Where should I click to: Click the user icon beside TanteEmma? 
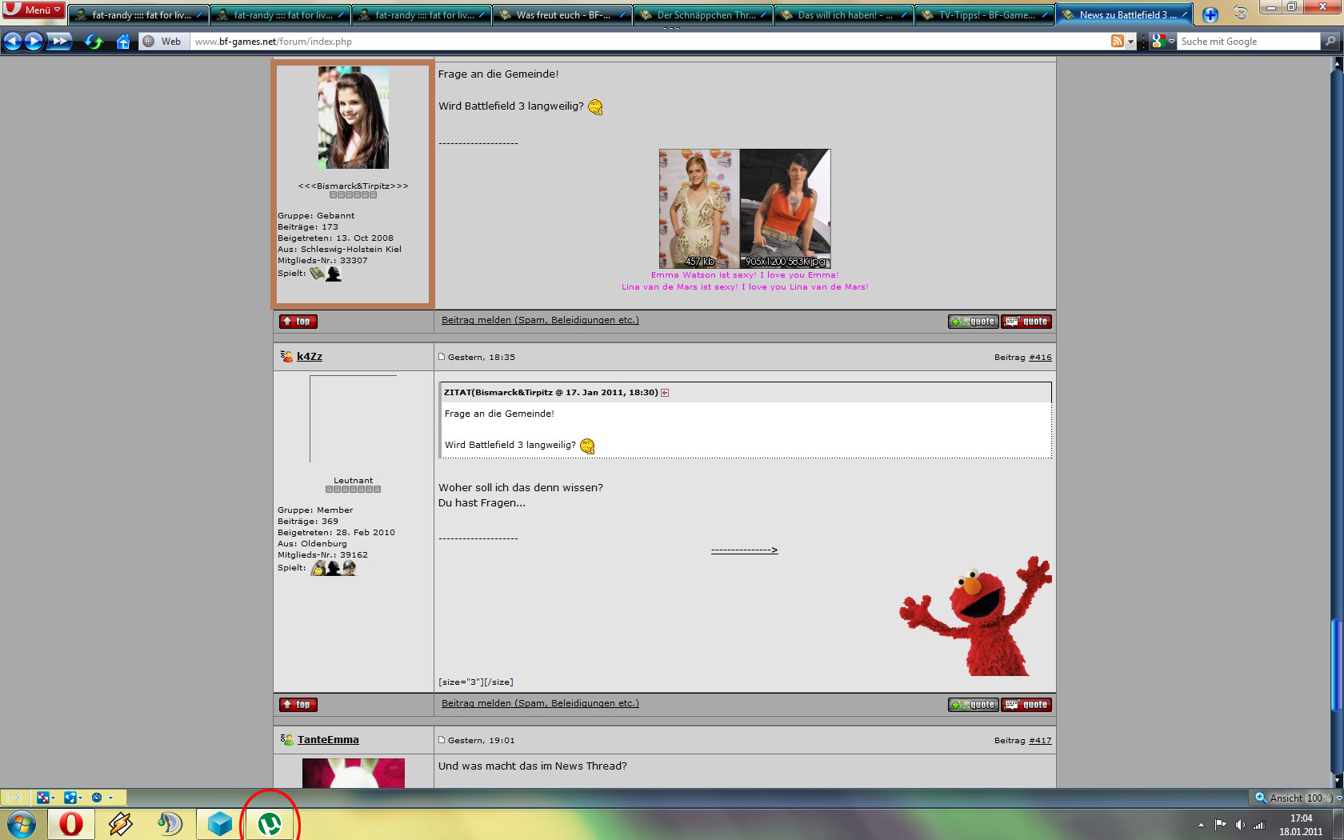click(x=286, y=739)
